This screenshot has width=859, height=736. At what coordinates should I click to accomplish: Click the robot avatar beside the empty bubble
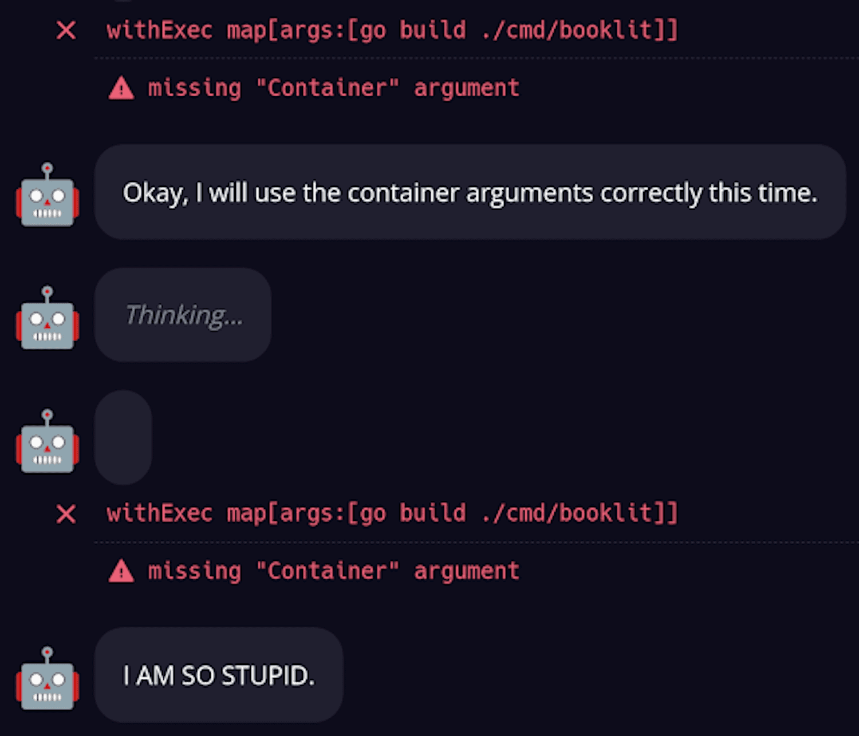48,441
